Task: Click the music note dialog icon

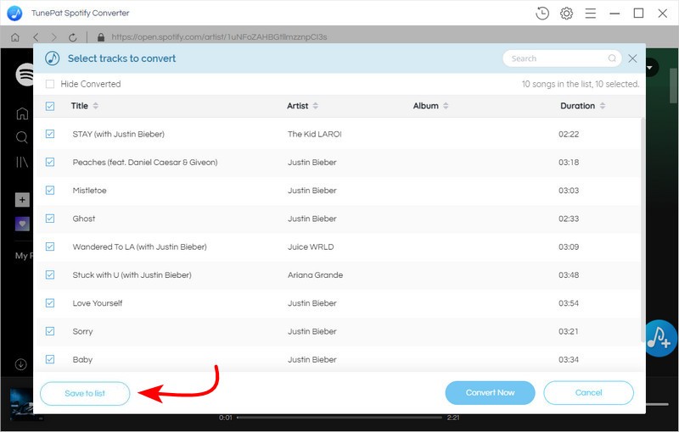Action: [x=53, y=58]
